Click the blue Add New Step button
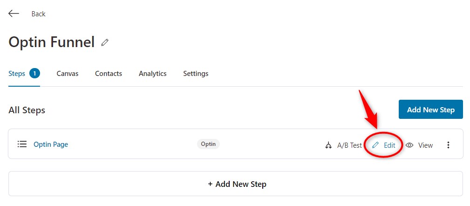470x206 pixels. coord(431,110)
